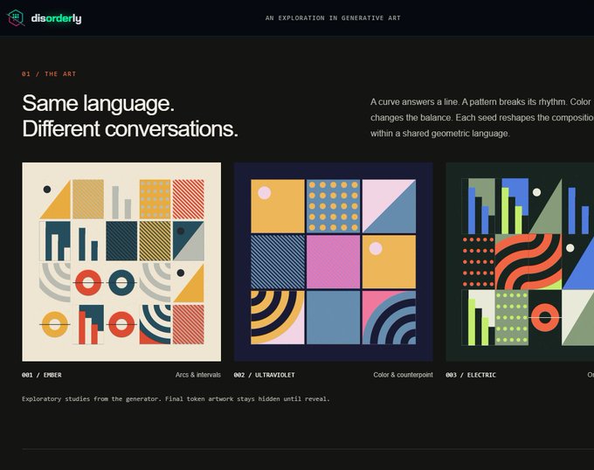Click the '01 / THE ART' section label
The height and width of the screenshot is (470, 594).
[x=49, y=74]
